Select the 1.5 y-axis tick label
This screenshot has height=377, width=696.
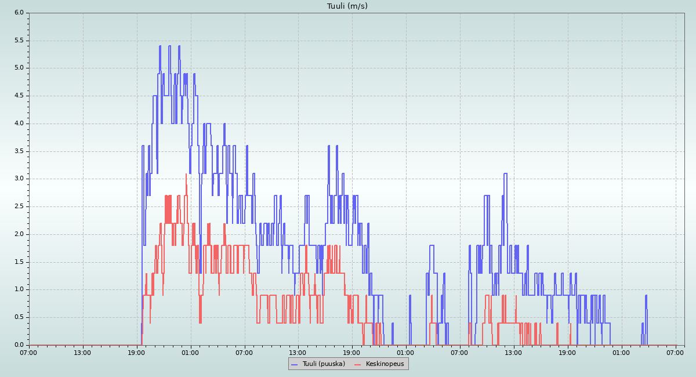19,262
